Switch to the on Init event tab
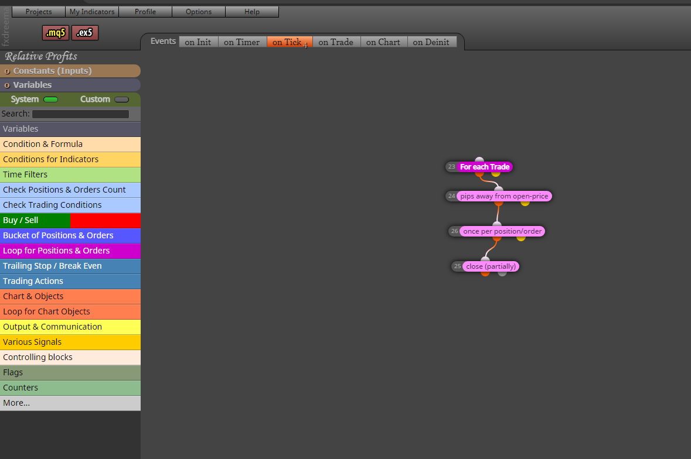The image size is (691, 459). pyautogui.click(x=198, y=42)
